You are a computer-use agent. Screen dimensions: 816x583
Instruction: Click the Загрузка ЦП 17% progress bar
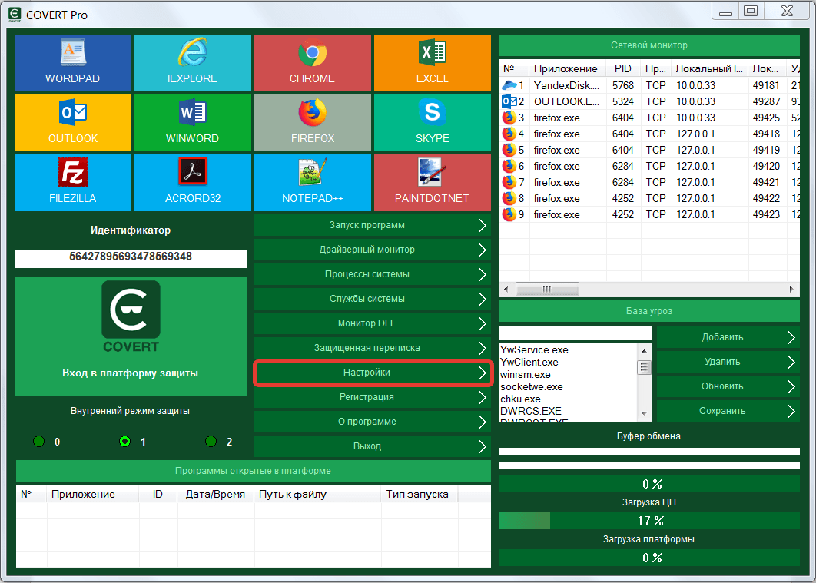click(x=649, y=521)
